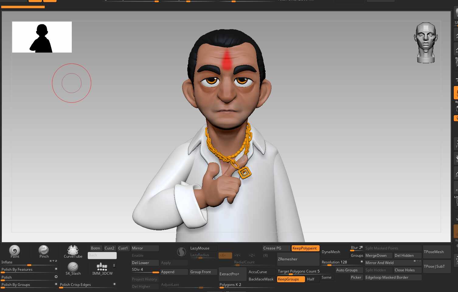Select the IMM_3DCW insert mesh brush
Viewport: 458px width, 292px height.
point(102,267)
